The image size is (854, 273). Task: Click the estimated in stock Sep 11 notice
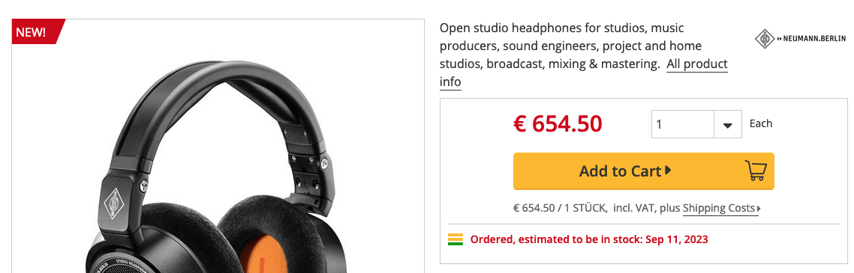click(x=589, y=239)
